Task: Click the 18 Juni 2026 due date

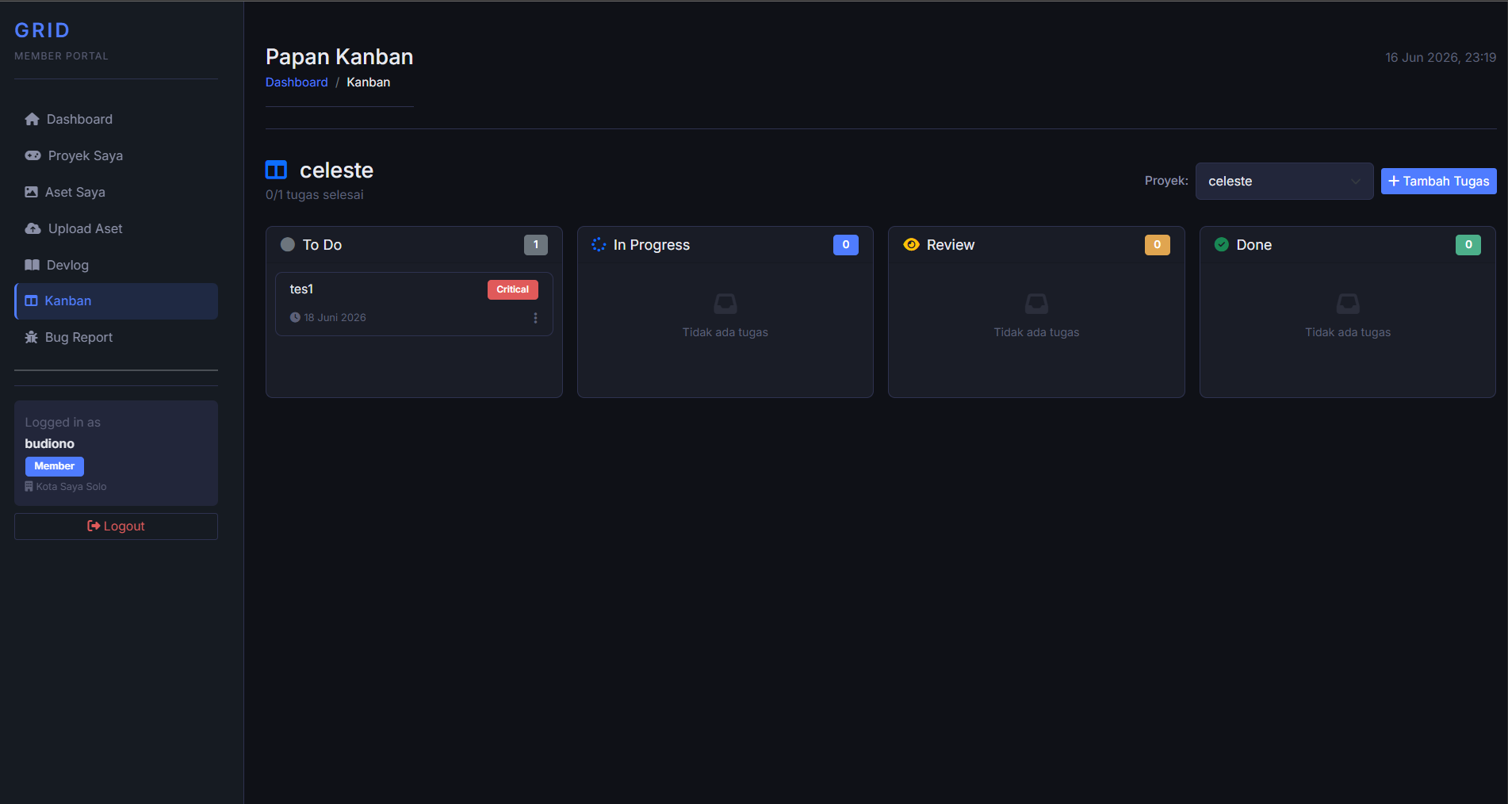Action: point(335,317)
